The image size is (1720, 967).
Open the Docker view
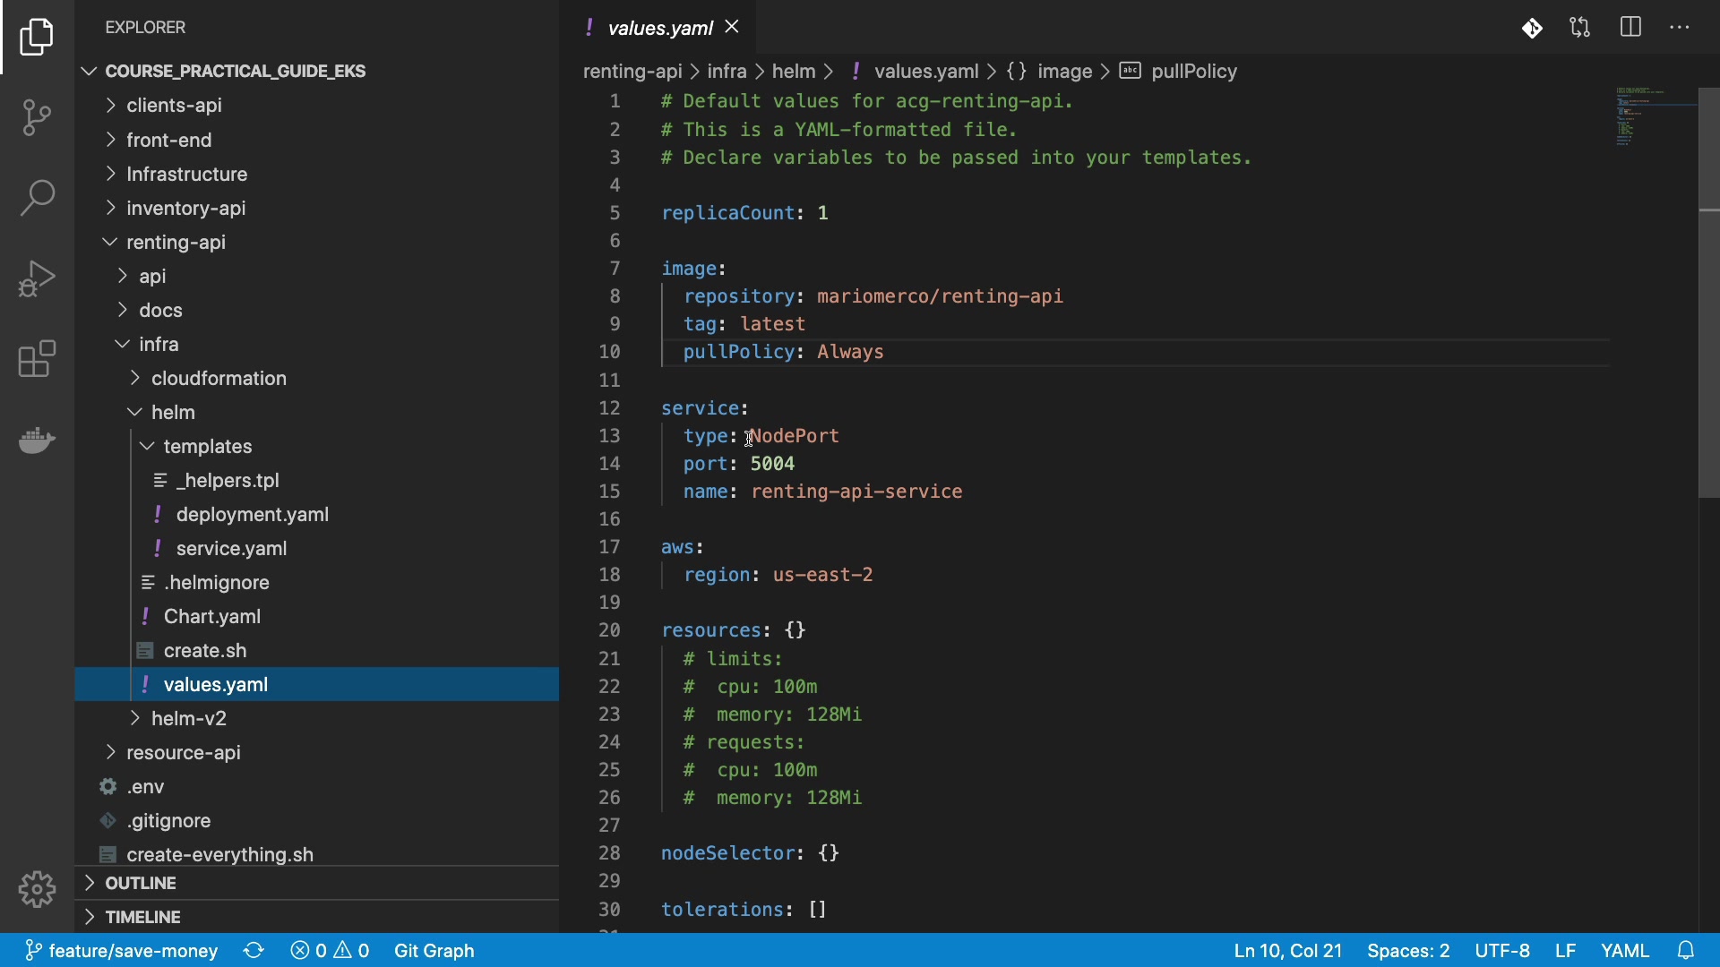click(x=37, y=440)
